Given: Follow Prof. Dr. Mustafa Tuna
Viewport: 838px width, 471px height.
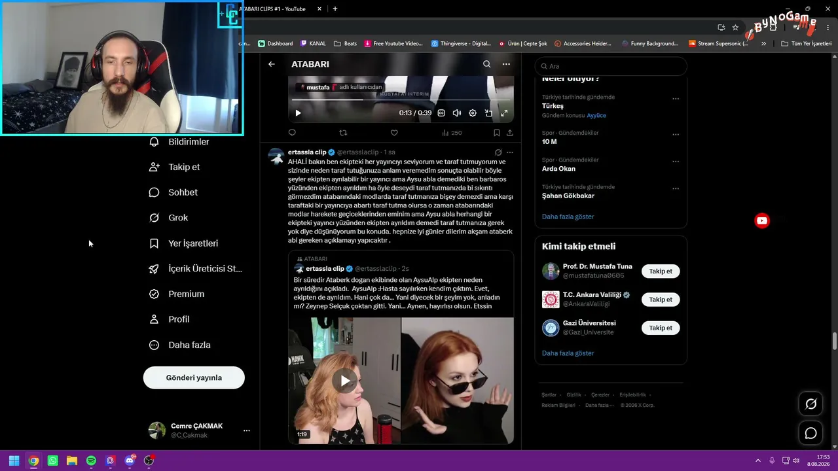Looking at the screenshot, I should point(661,271).
